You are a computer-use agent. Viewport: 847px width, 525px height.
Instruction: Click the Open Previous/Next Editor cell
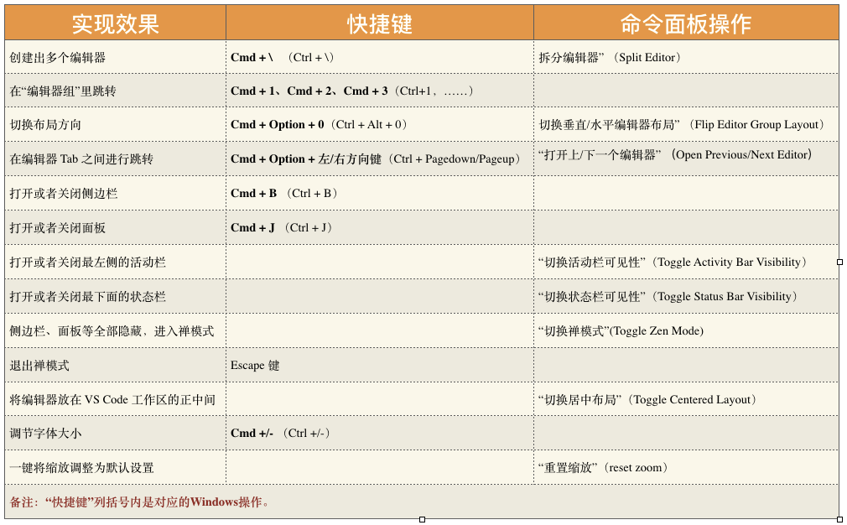686,159
